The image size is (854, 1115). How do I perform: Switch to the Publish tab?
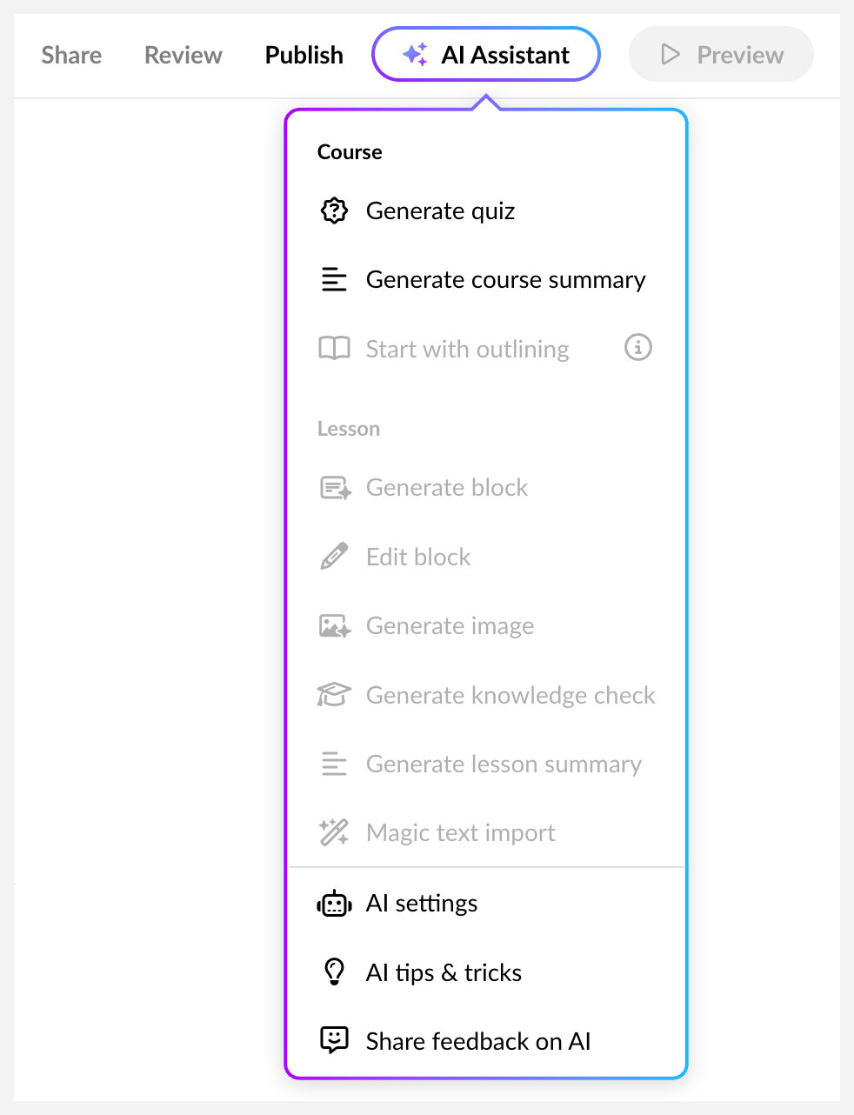(x=304, y=54)
